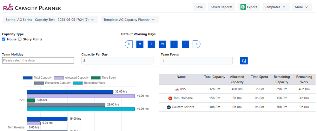
Task: Toggle Total Capacity legend color swatch
Action: coord(28,78)
